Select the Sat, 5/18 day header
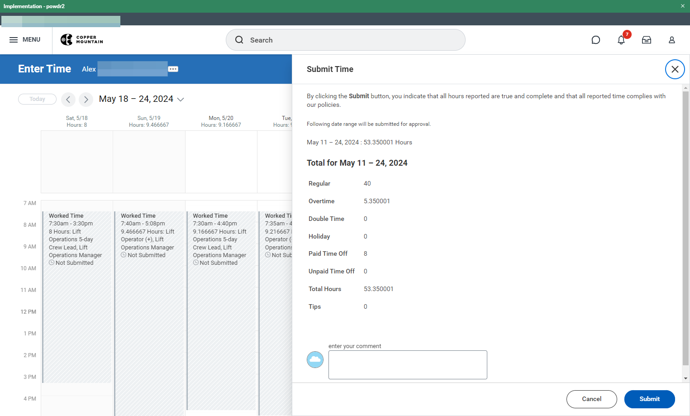The height and width of the screenshot is (416, 690). click(77, 121)
